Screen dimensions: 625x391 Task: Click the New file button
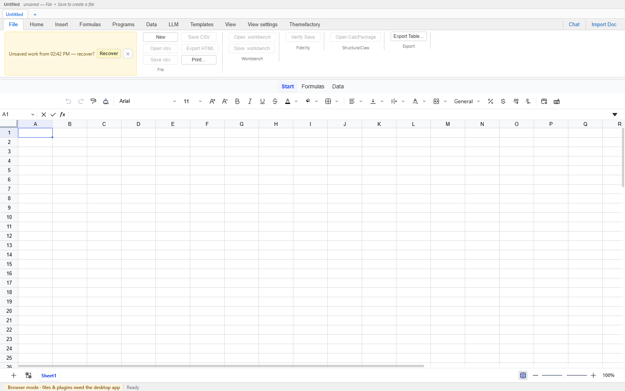click(161, 37)
